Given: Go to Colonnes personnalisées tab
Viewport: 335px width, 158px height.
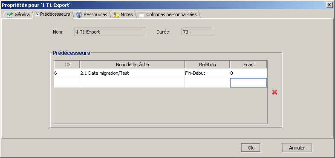Looking at the screenshot, I should [168, 15].
